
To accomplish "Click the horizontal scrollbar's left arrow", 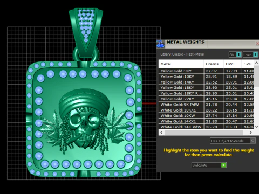I will coord(161,133).
